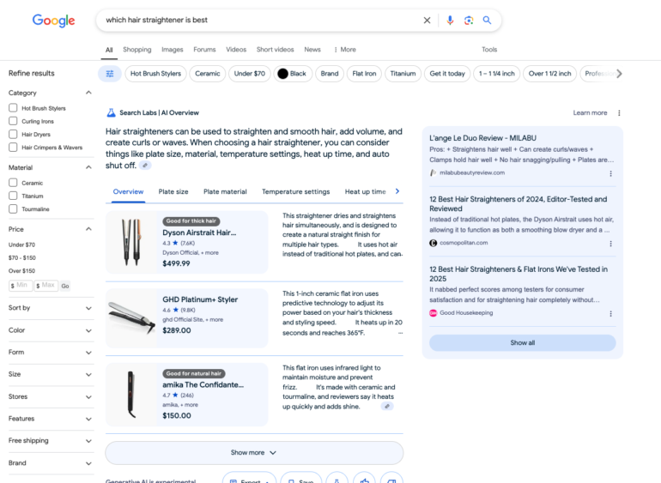Click the thumbs up feedback icon
661x483 pixels.
[364, 480]
